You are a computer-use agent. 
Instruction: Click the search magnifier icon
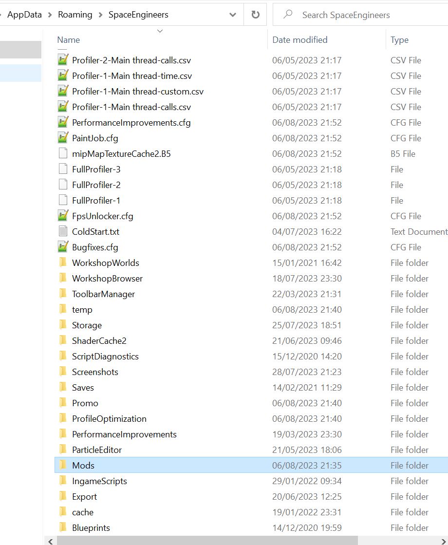pyautogui.click(x=288, y=15)
